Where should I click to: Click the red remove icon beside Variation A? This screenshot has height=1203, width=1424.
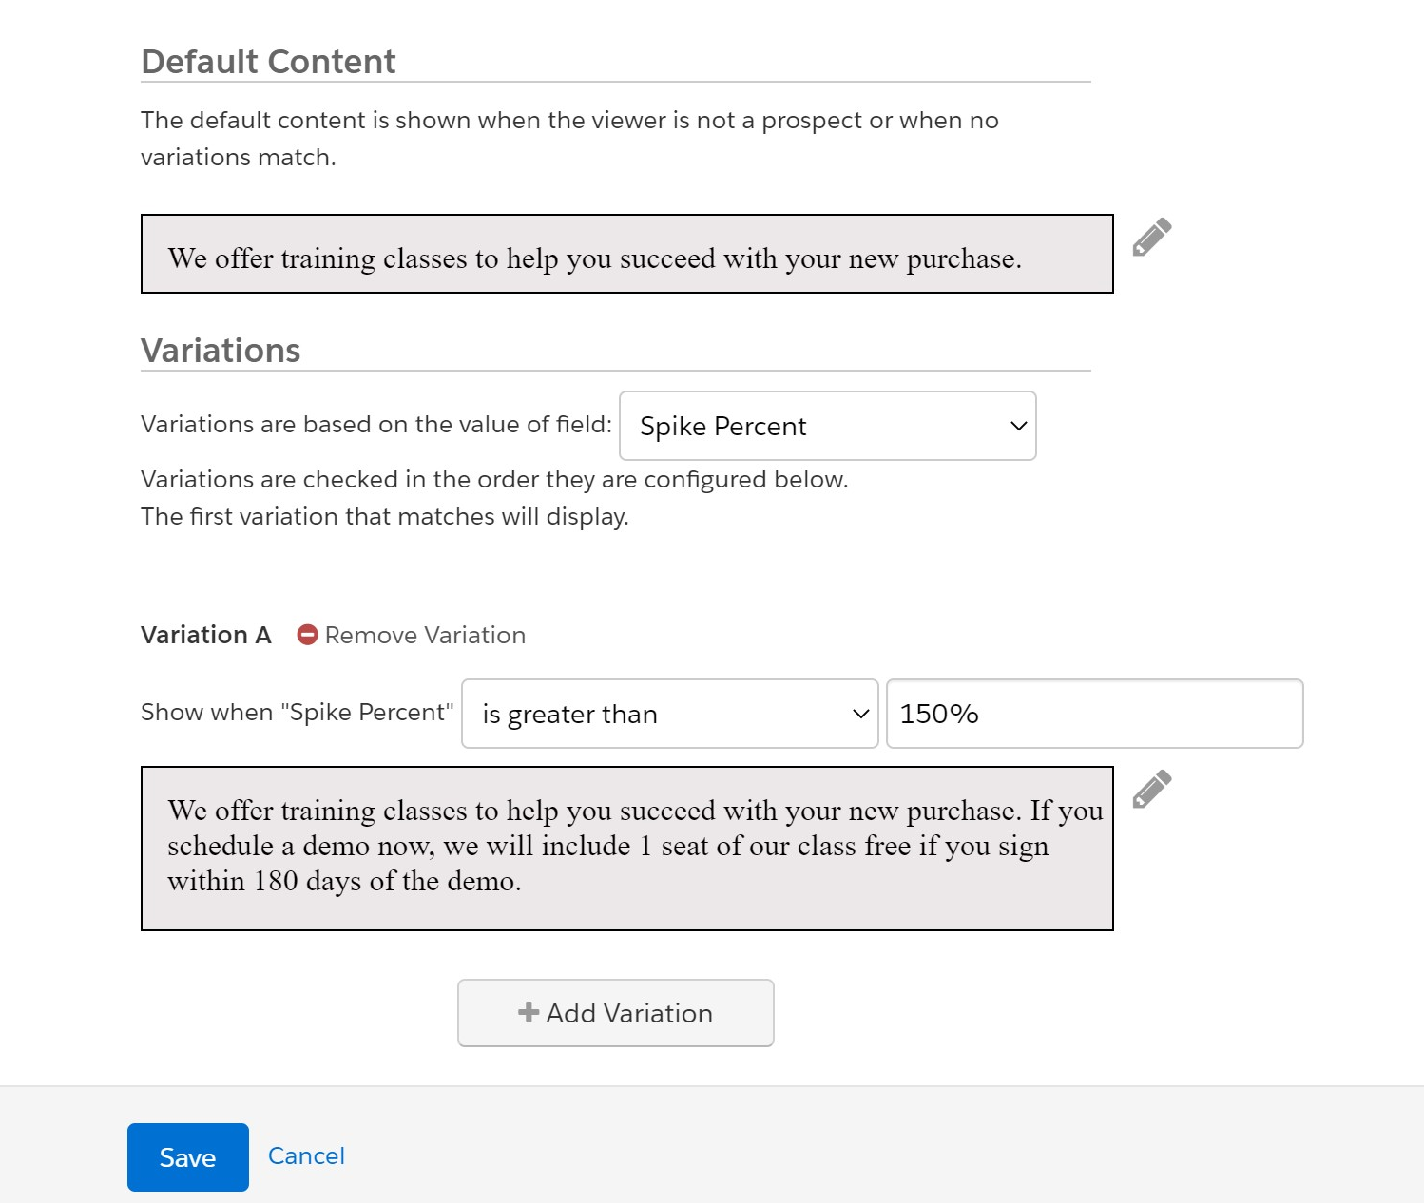click(x=307, y=635)
